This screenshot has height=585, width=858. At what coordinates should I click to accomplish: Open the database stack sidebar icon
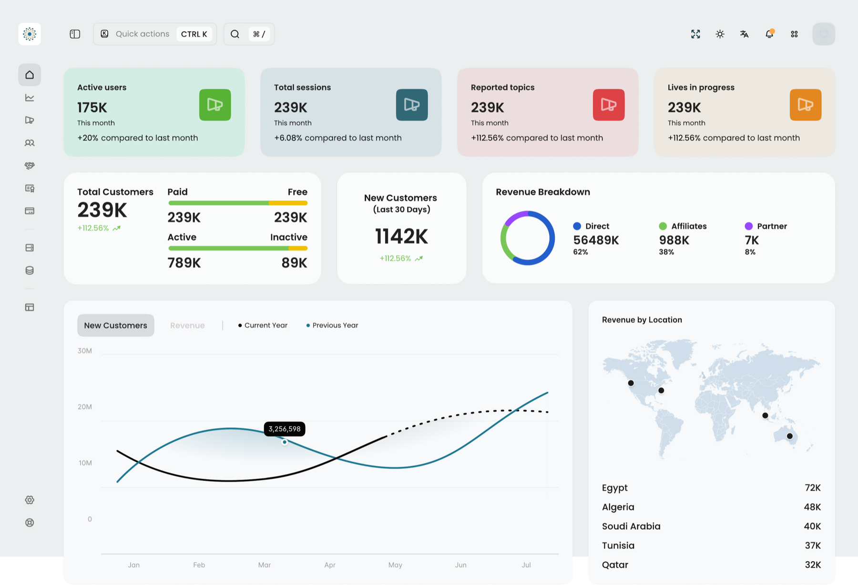click(x=30, y=271)
